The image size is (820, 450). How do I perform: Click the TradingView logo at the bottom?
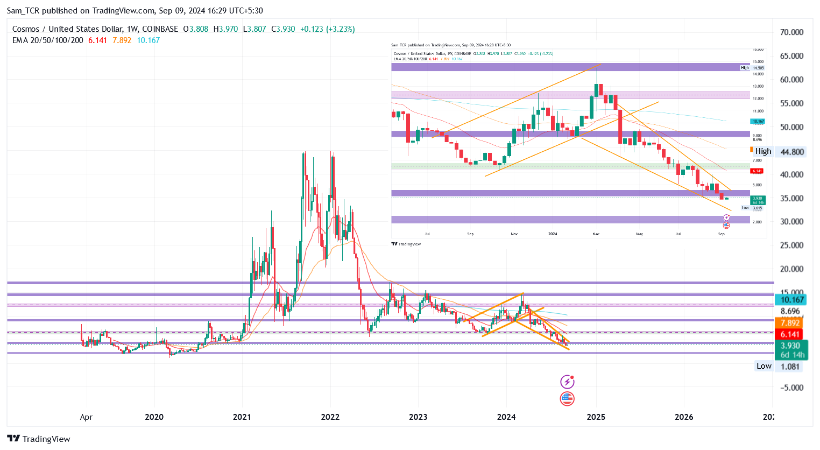point(39,439)
